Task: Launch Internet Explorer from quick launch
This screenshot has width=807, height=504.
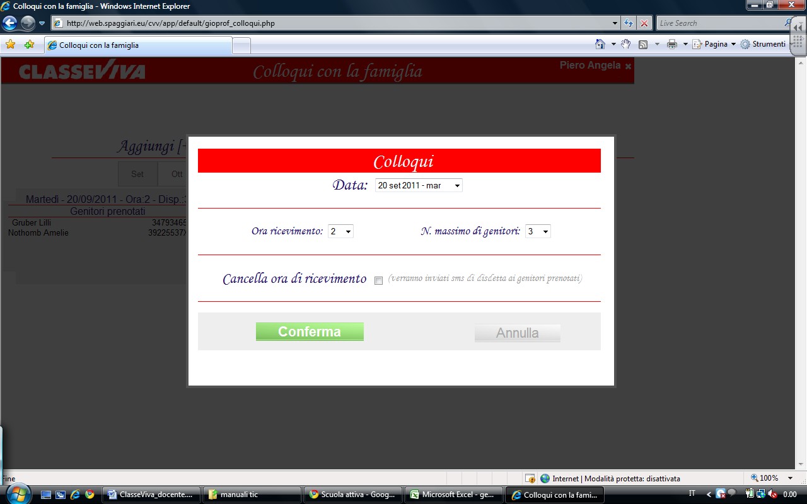Action: [x=75, y=495]
